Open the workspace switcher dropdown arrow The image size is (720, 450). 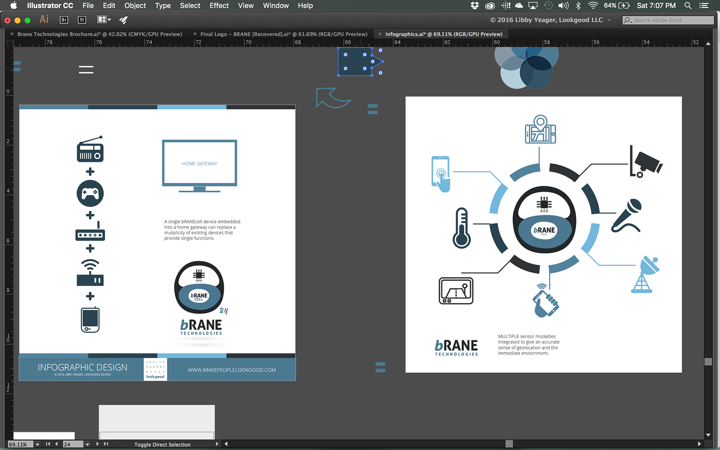click(x=609, y=20)
